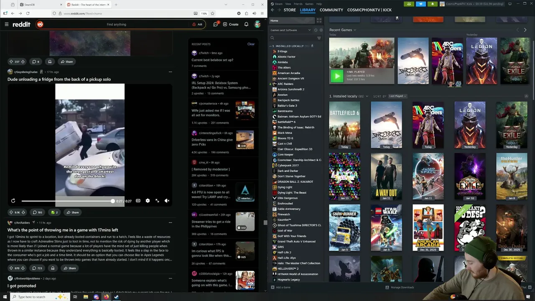The height and width of the screenshot is (301, 535).
Task: Open Reddit chat icon with notification badge
Action: coord(216,24)
